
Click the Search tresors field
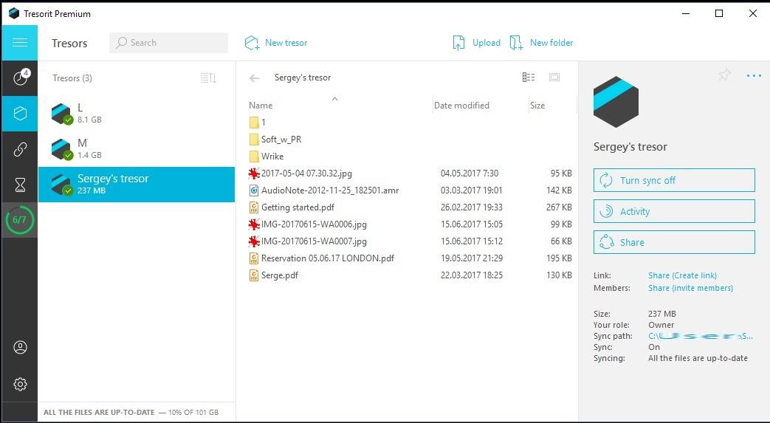click(x=168, y=43)
